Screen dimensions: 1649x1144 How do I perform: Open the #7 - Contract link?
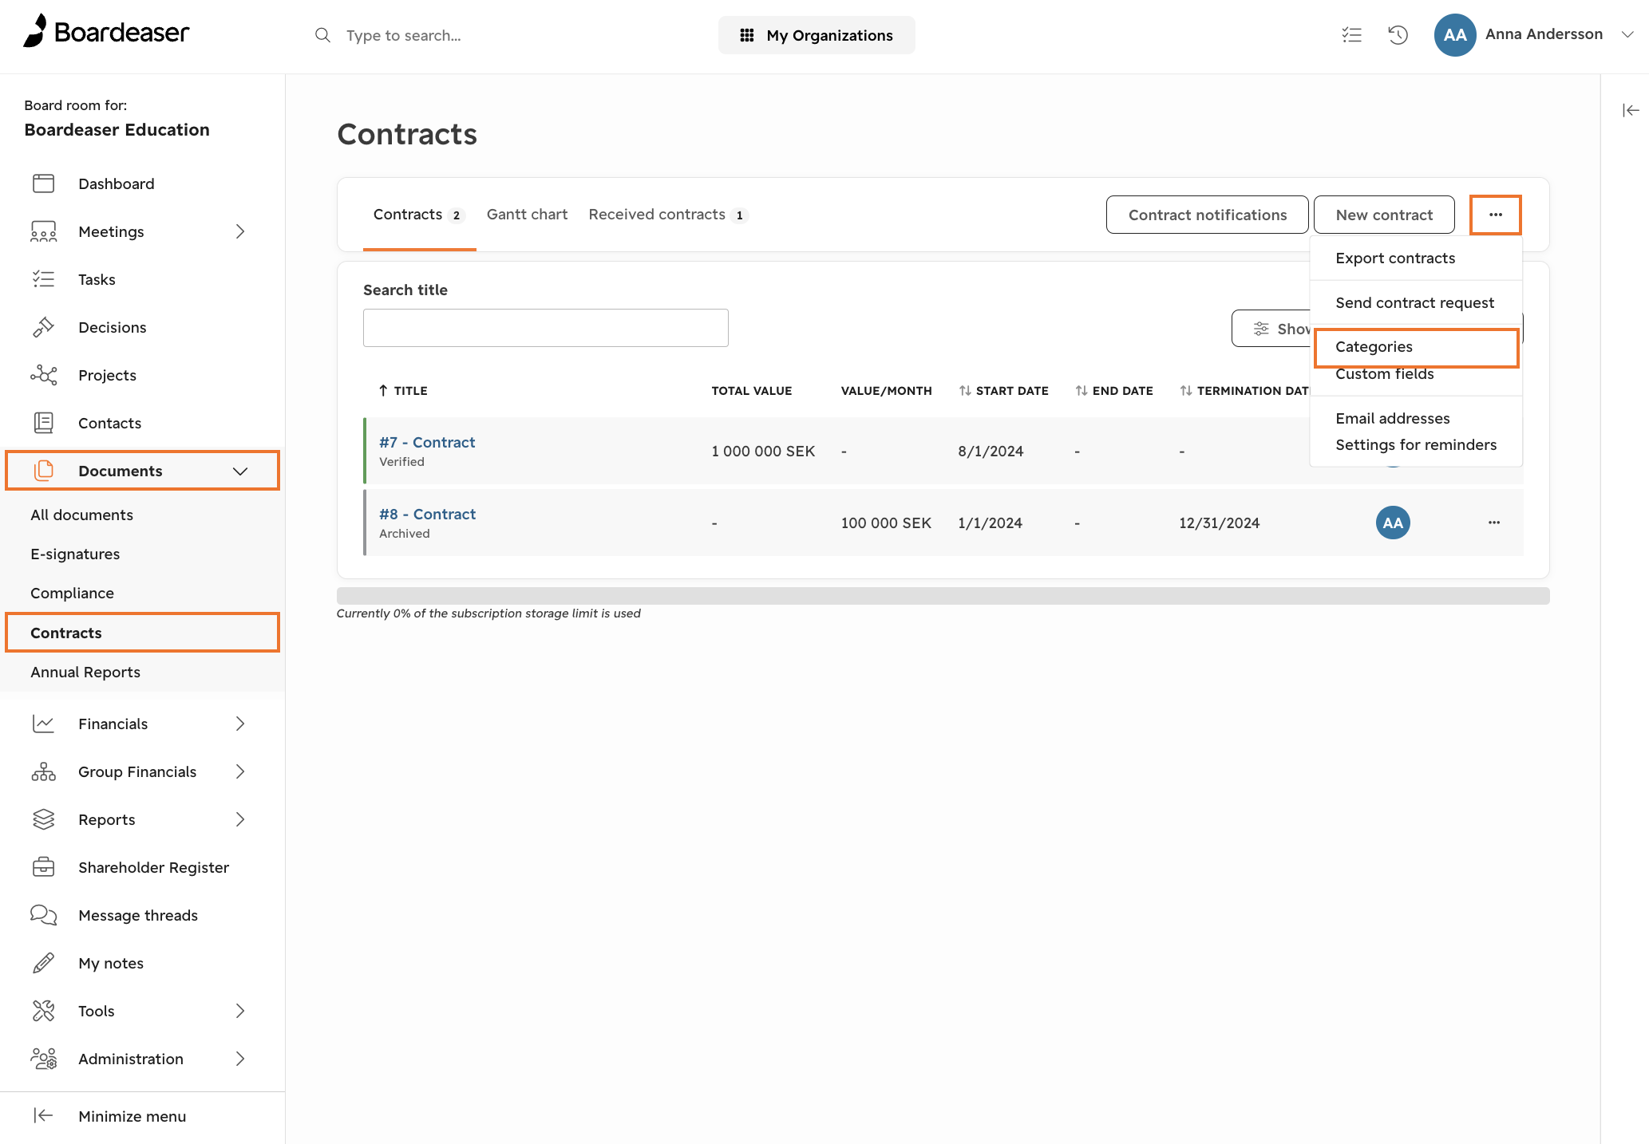pos(427,442)
